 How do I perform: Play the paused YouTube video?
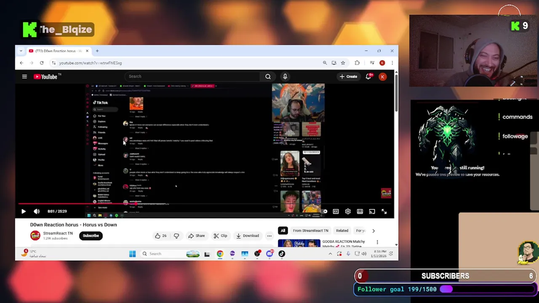[x=24, y=211]
